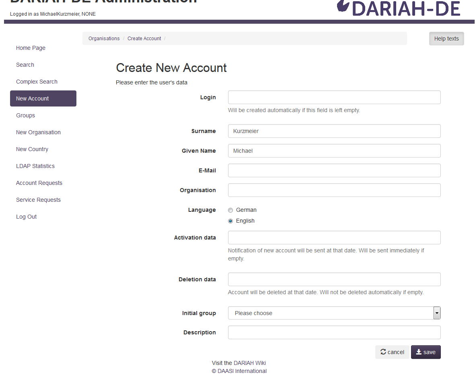Click the cancel button

(392, 352)
